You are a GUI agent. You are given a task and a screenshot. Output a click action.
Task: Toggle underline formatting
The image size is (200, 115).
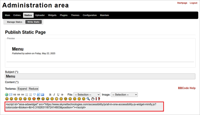click(58, 95)
